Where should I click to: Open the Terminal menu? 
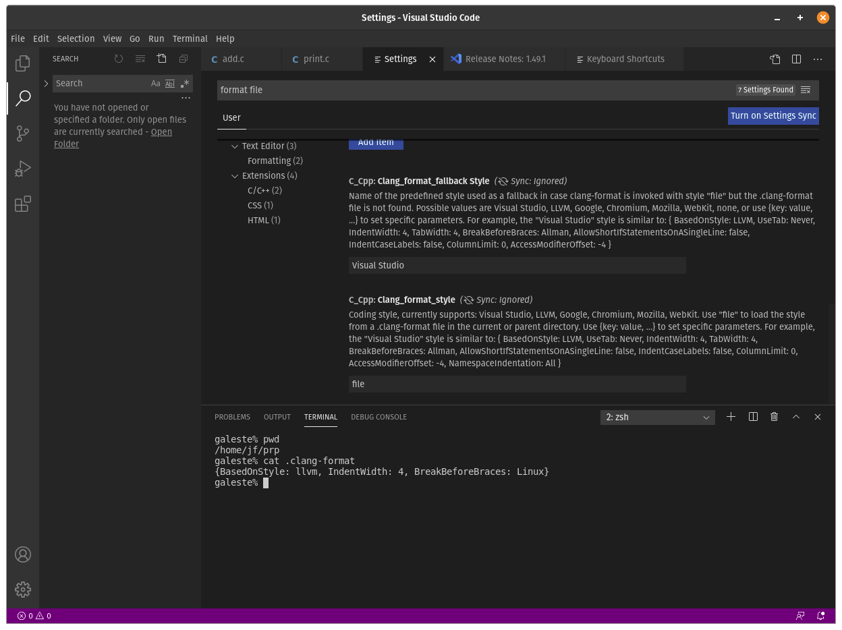(x=190, y=39)
